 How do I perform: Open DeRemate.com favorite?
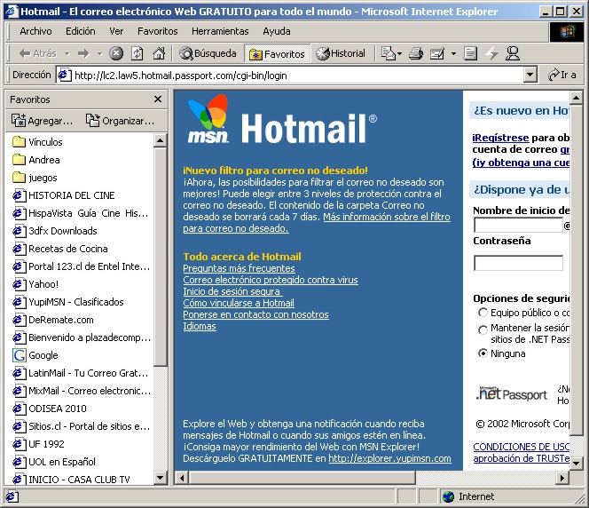(52, 320)
